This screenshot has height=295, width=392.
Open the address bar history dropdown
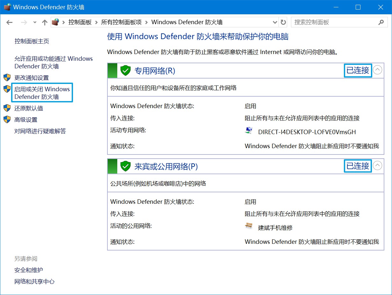(x=275, y=22)
